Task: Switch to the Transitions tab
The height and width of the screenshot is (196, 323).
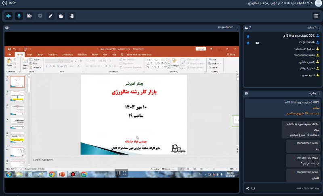Action: click(x=52, y=55)
